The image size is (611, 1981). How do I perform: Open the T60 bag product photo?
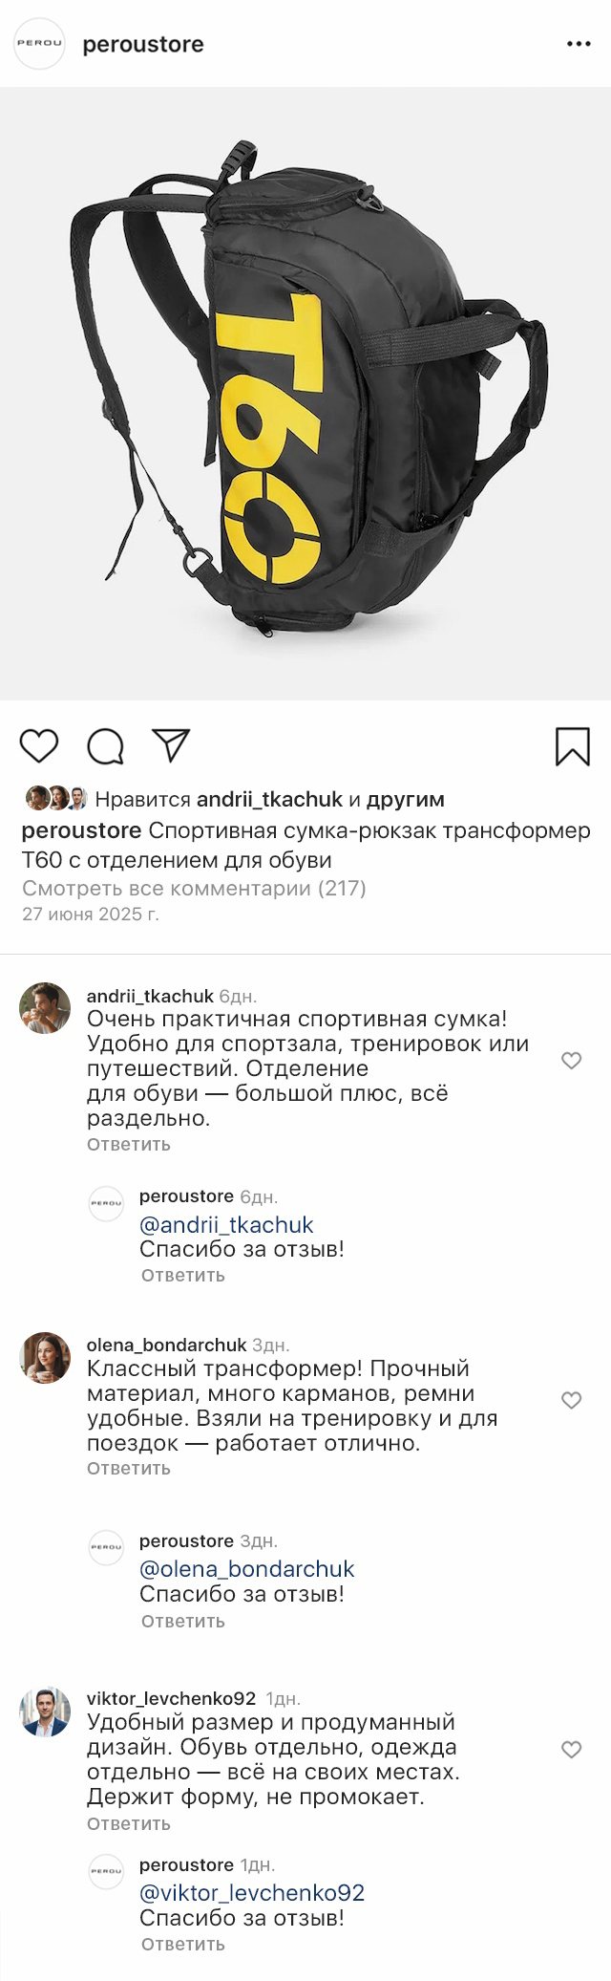pos(305,394)
